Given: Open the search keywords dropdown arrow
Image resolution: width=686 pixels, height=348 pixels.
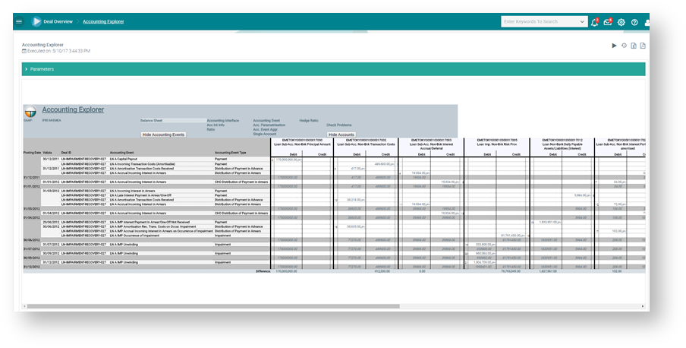Looking at the screenshot, I should [x=582, y=22].
